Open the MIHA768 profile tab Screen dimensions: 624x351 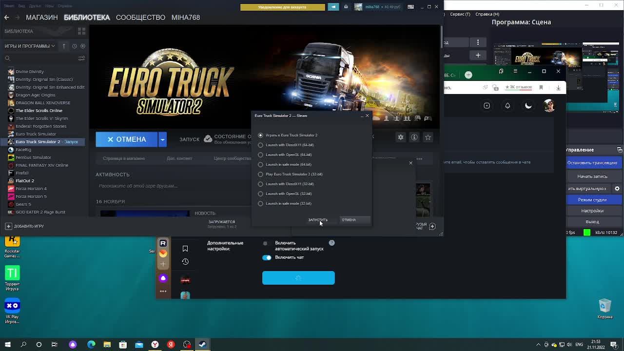(x=186, y=17)
